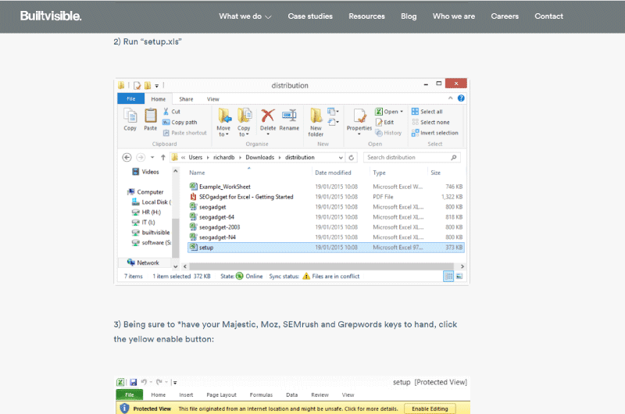Click Select all in ribbon
Image resolution: width=625 pixels, height=414 pixels.
(427, 112)
